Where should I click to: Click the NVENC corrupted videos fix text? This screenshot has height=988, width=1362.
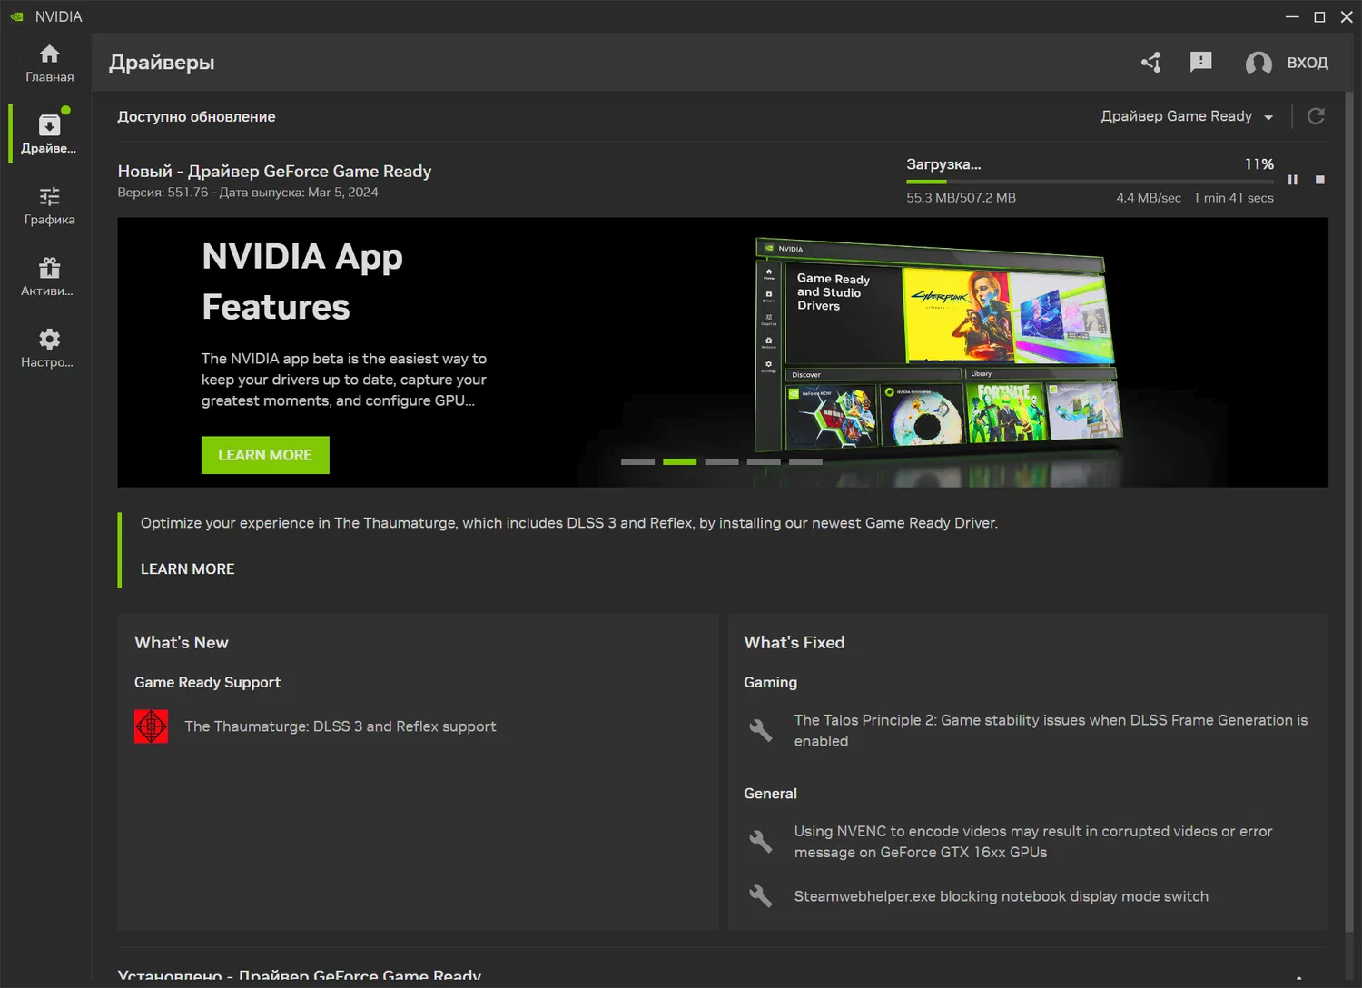click(x=1033, y=842)
